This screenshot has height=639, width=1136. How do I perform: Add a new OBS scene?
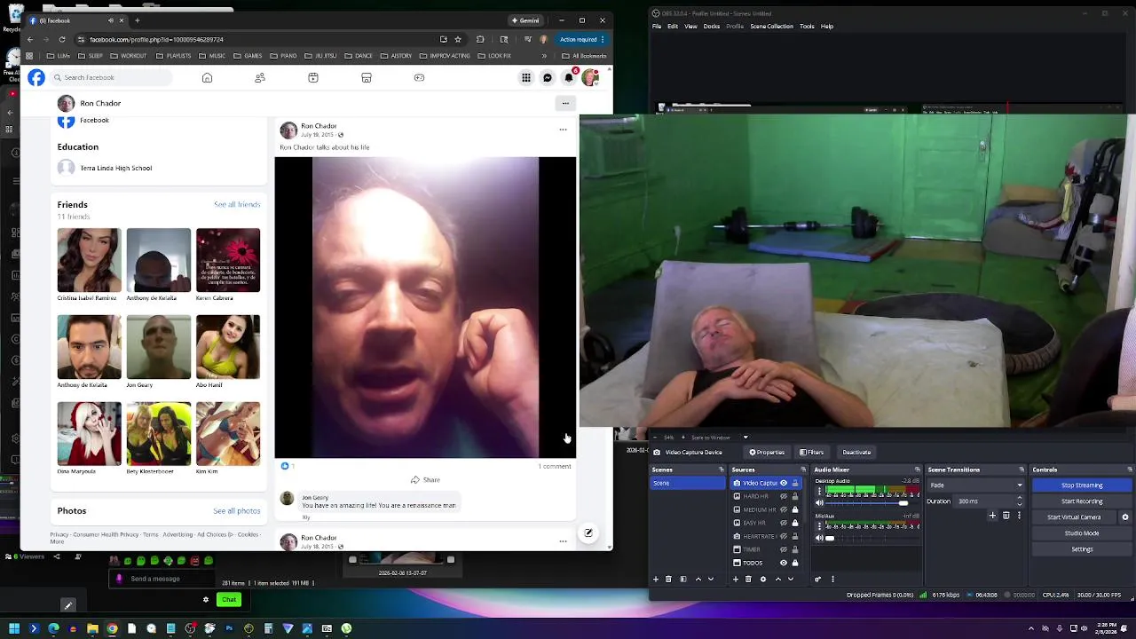pyautogui.click(x=656, y=579)
